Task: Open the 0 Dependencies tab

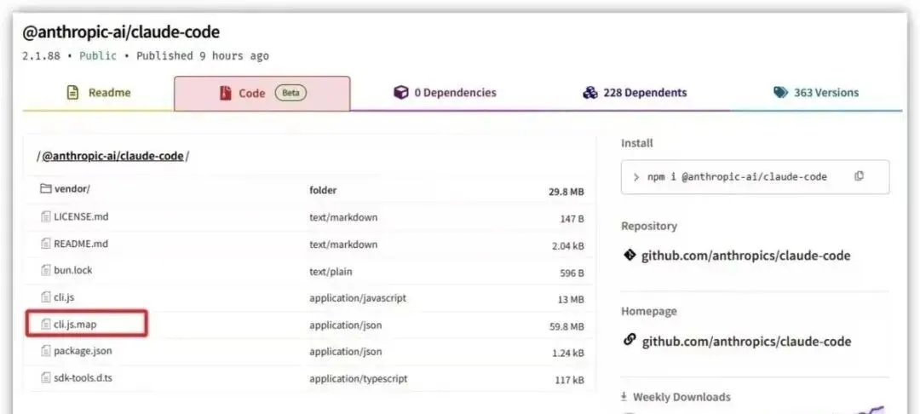Action: [444, 93]
